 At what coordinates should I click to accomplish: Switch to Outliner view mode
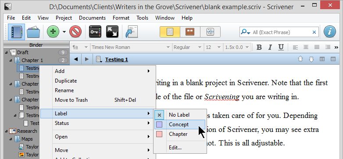point(210,32)
